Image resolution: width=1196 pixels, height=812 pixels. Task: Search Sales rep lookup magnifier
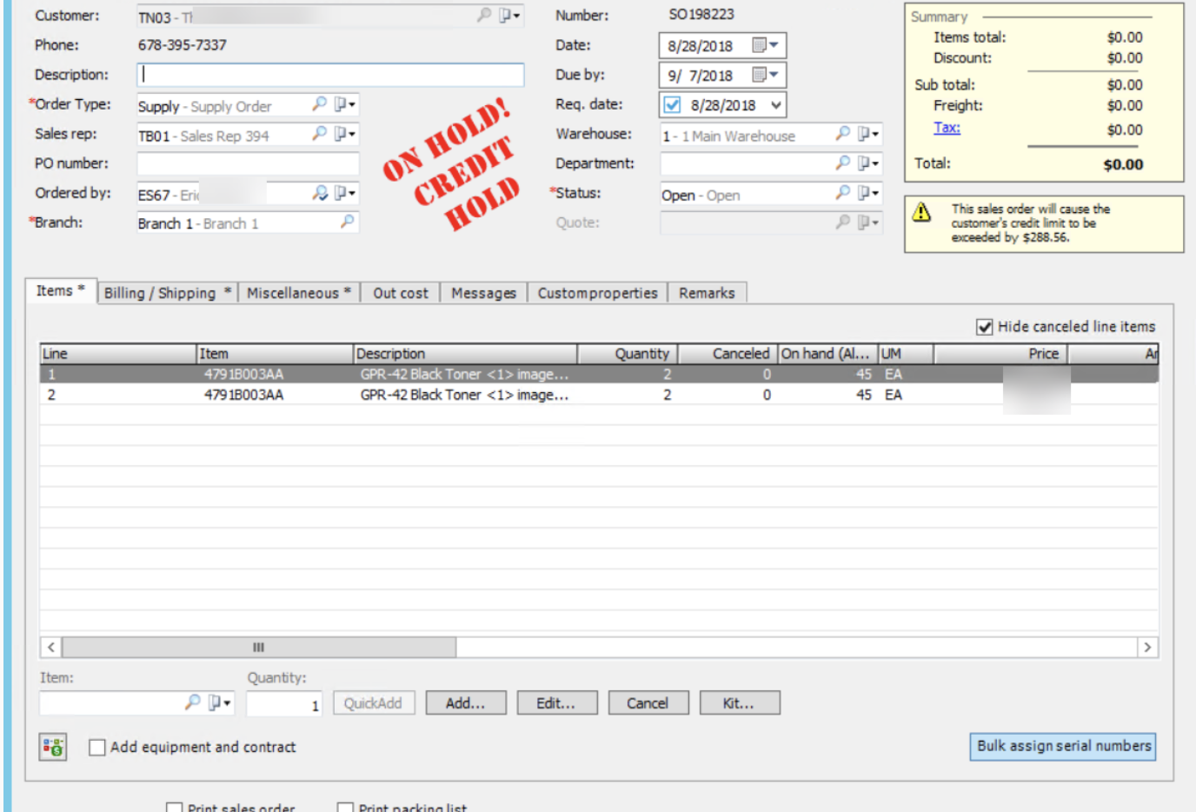point(319,134)
